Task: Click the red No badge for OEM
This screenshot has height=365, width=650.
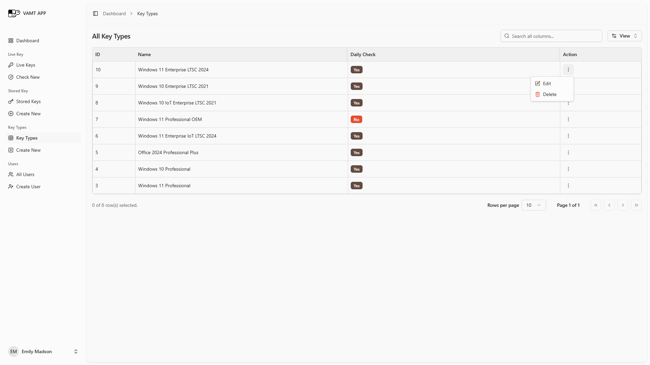Action: (x=356, y=119)
